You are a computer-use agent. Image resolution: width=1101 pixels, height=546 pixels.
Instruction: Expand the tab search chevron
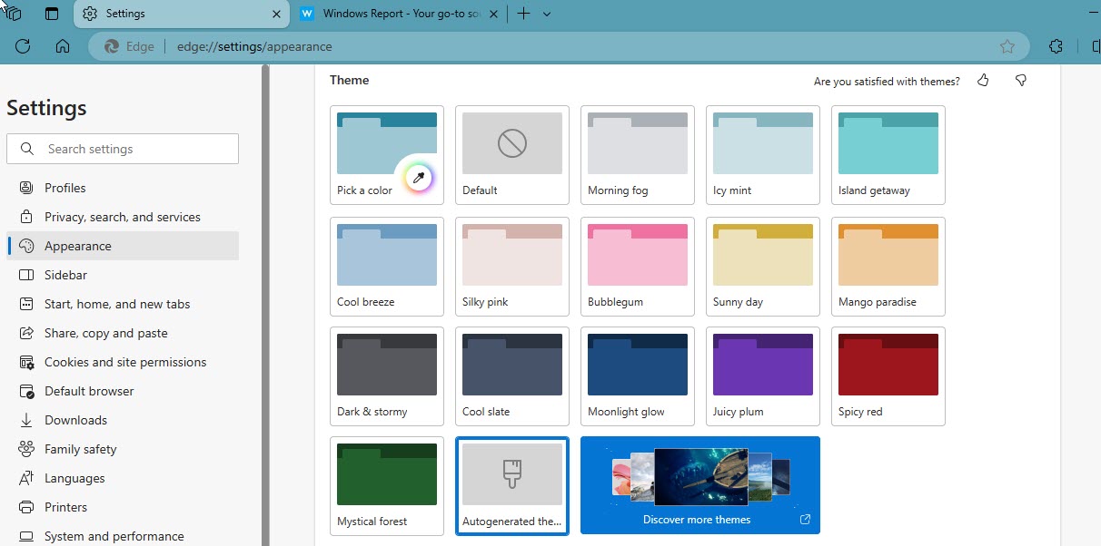click(x=547, y=14)
